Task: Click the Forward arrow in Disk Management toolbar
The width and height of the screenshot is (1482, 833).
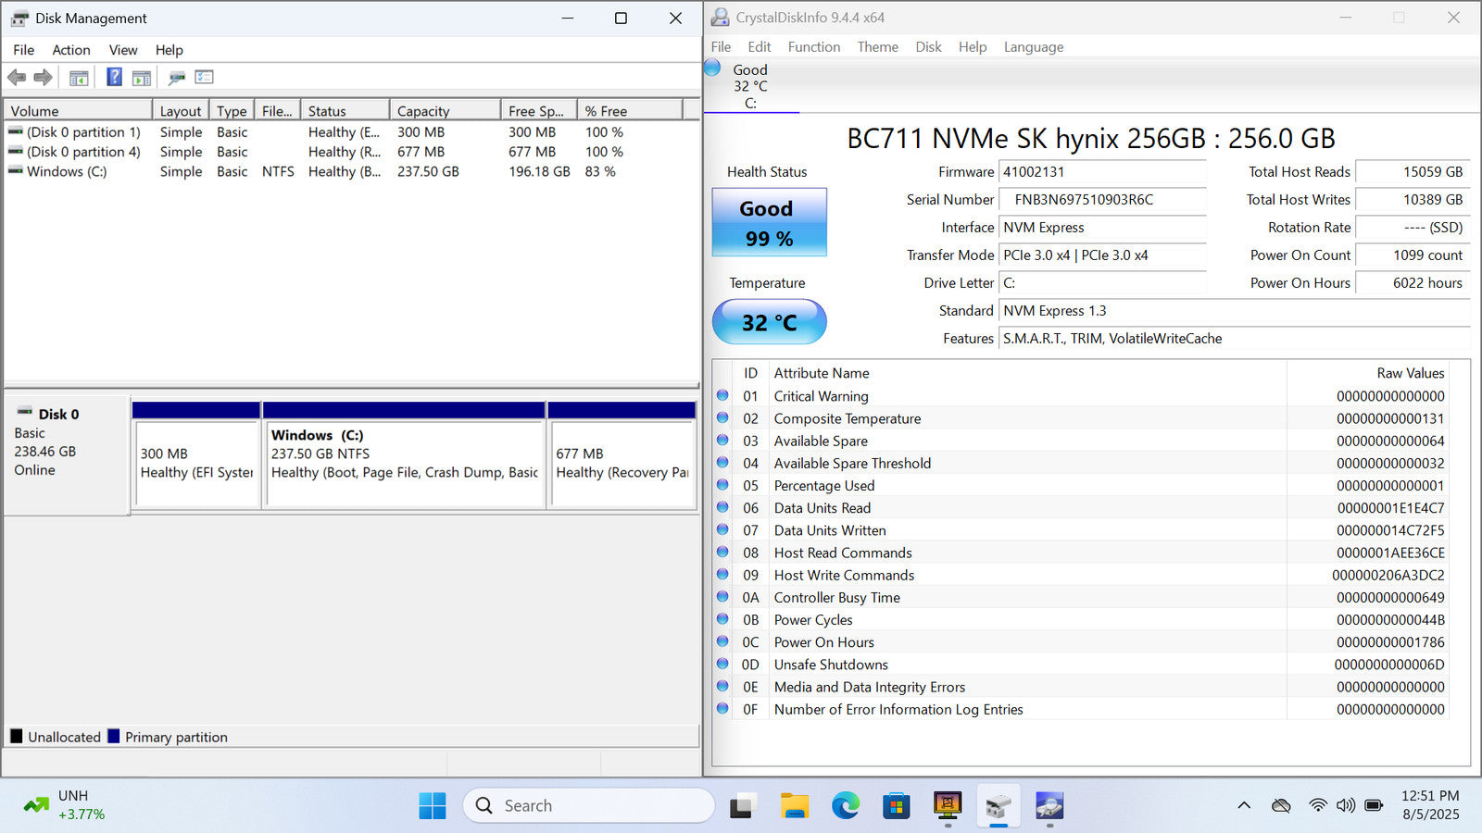Action: click(x=43, y=78)
